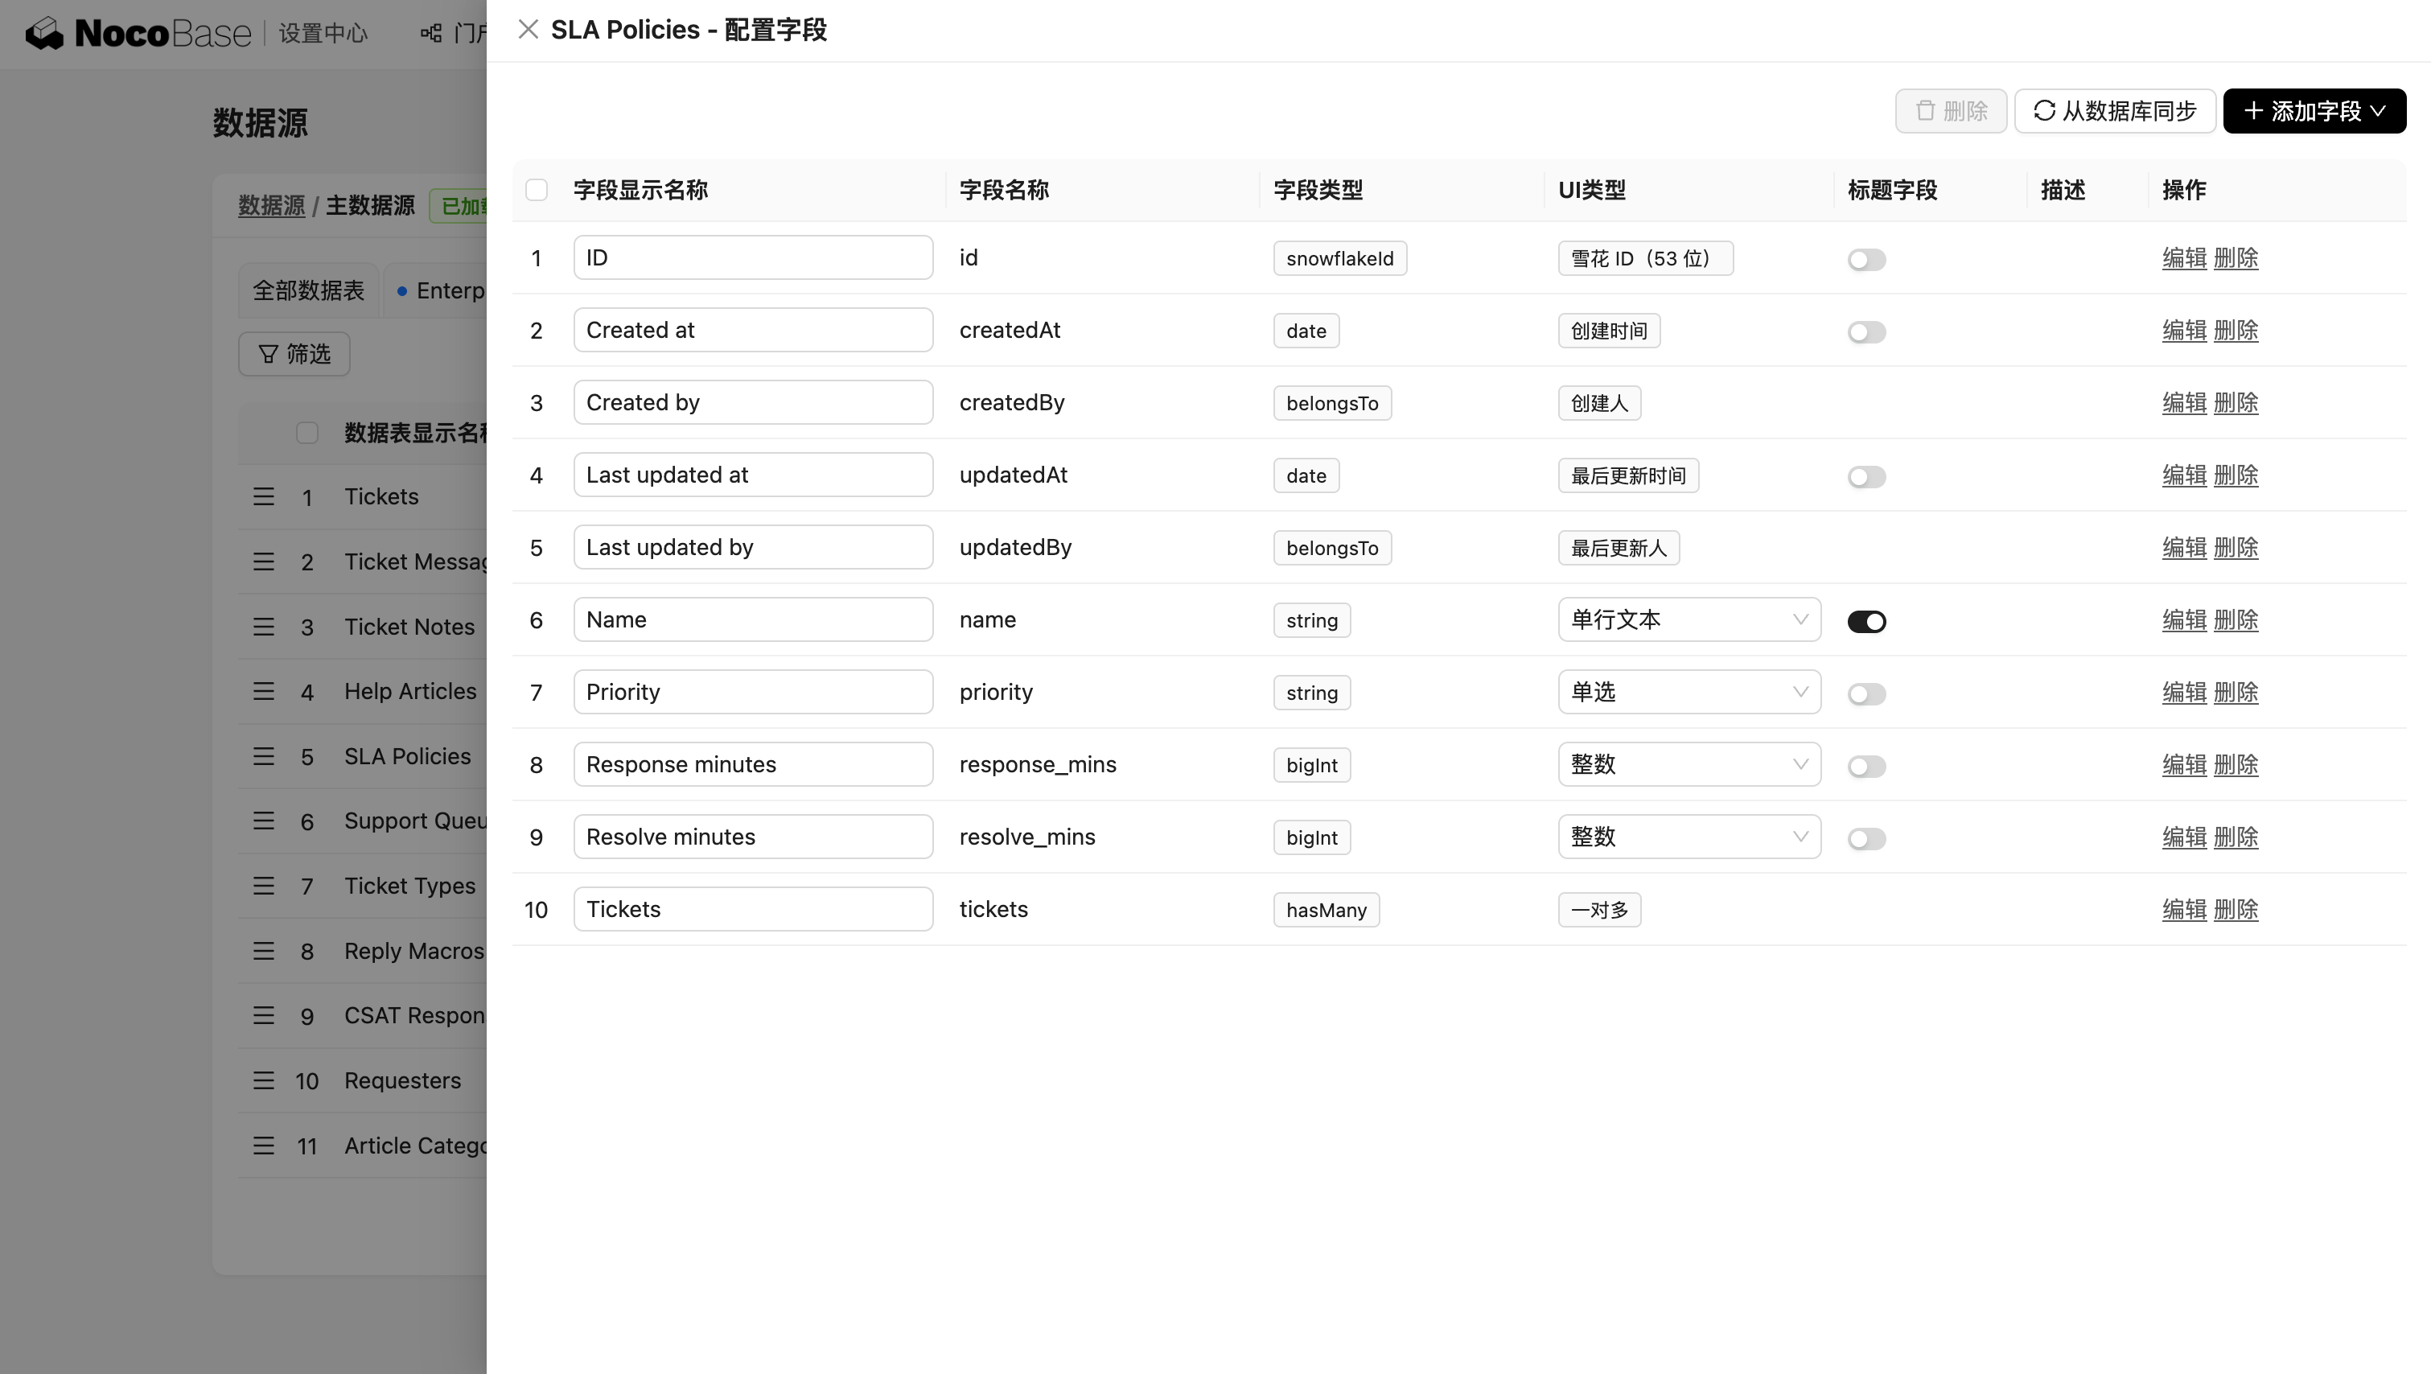
Task: Click the drag handle icon for SLA Policies row
Action: coord(263,756)
